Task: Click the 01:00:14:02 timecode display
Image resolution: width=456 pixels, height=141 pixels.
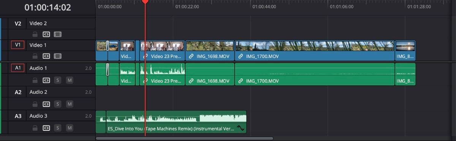Action: click(47, 7)
